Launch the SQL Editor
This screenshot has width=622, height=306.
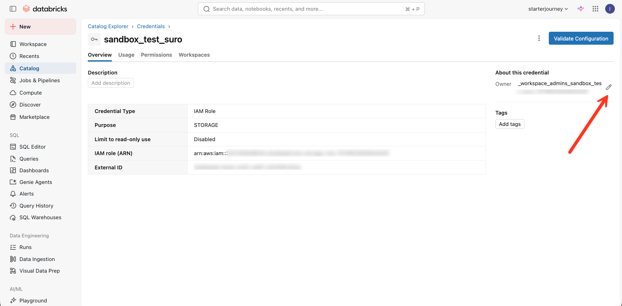click(40, 147)
